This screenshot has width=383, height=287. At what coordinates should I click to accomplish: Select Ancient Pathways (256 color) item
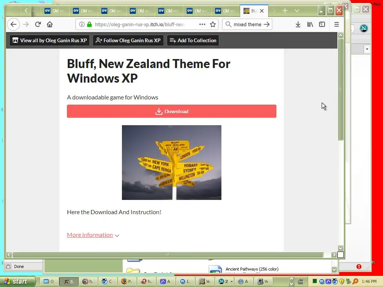pos(252,269)
